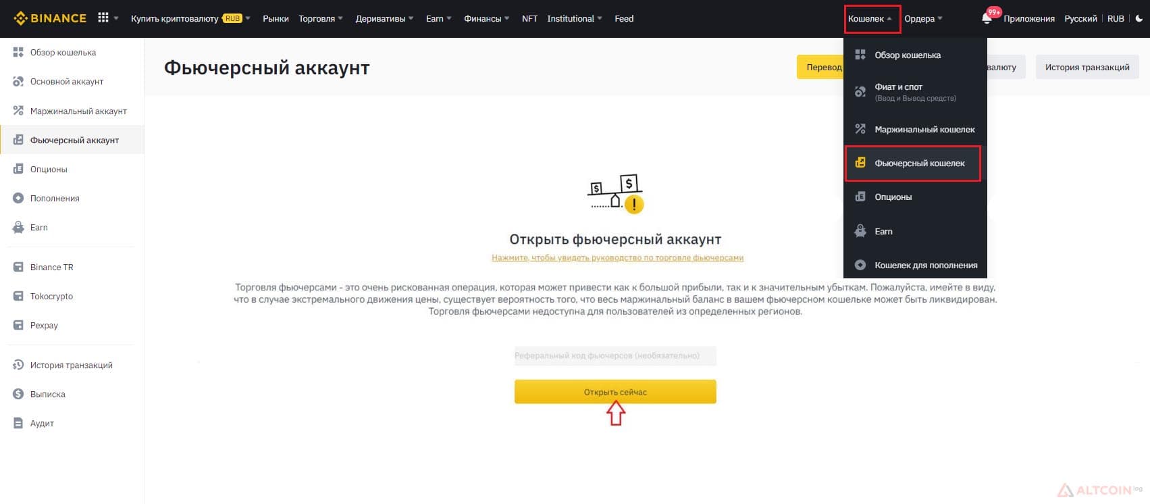The height and width of the screenshot is (504, 1150).
Task: Click the История транзакций button
Action: coord(1087,67)
